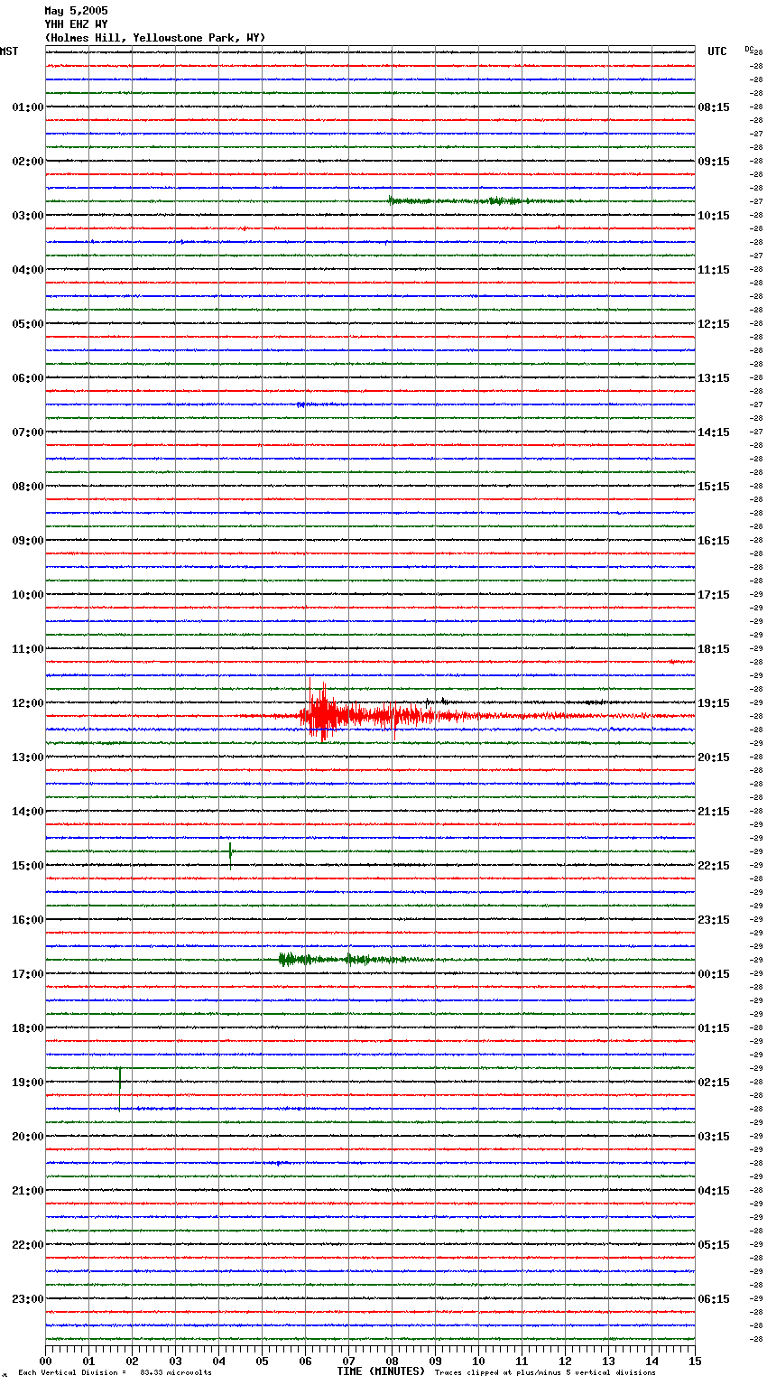
Task: Click the DC column header
Action: pyautogui.click(x=749, y=49)
